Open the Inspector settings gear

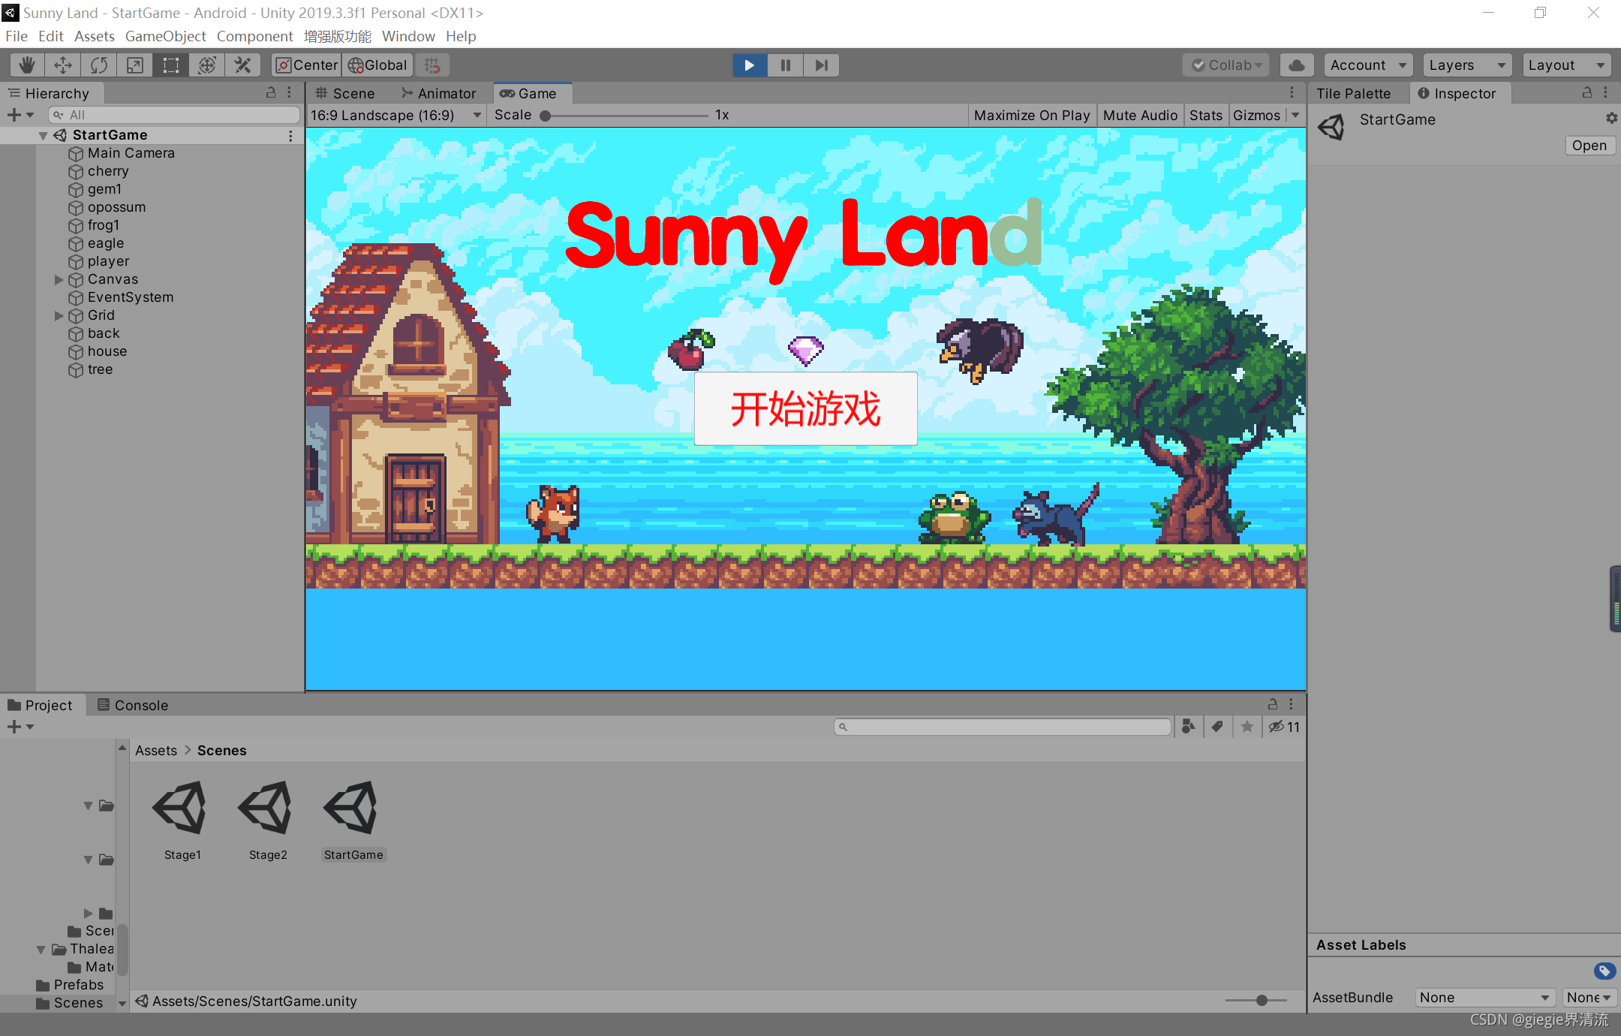[1611, 119]
